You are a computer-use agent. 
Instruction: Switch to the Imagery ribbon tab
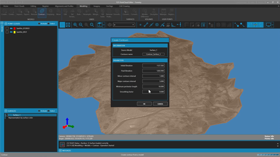click(97, 6)
